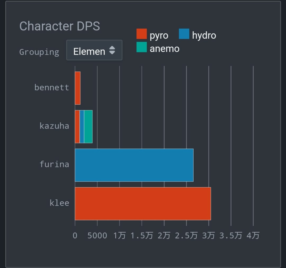Select kazuha's pyro bar segment
Viewport: 286px width, 268px height.
click(x=77, y=126)
